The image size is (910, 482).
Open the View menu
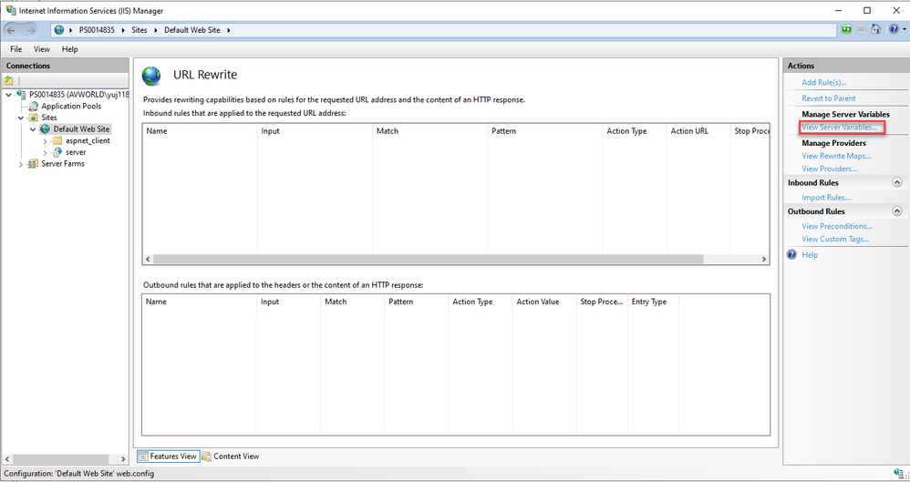pyautogui.click(x=42, y=49)
